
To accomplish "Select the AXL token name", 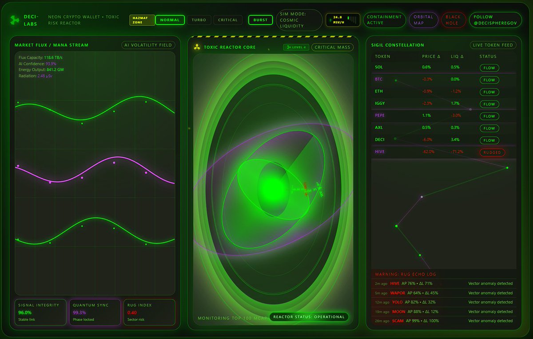I will pyautogui.click(x=378, y=127).
